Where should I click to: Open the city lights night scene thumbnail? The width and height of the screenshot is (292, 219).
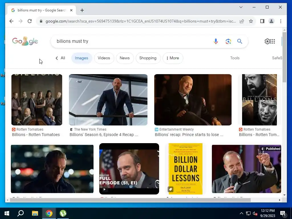[x=52, y=169]
